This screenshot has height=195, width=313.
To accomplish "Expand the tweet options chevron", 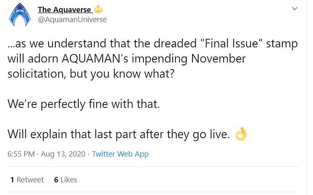I will pyautogui.click(x=295, y=9).
